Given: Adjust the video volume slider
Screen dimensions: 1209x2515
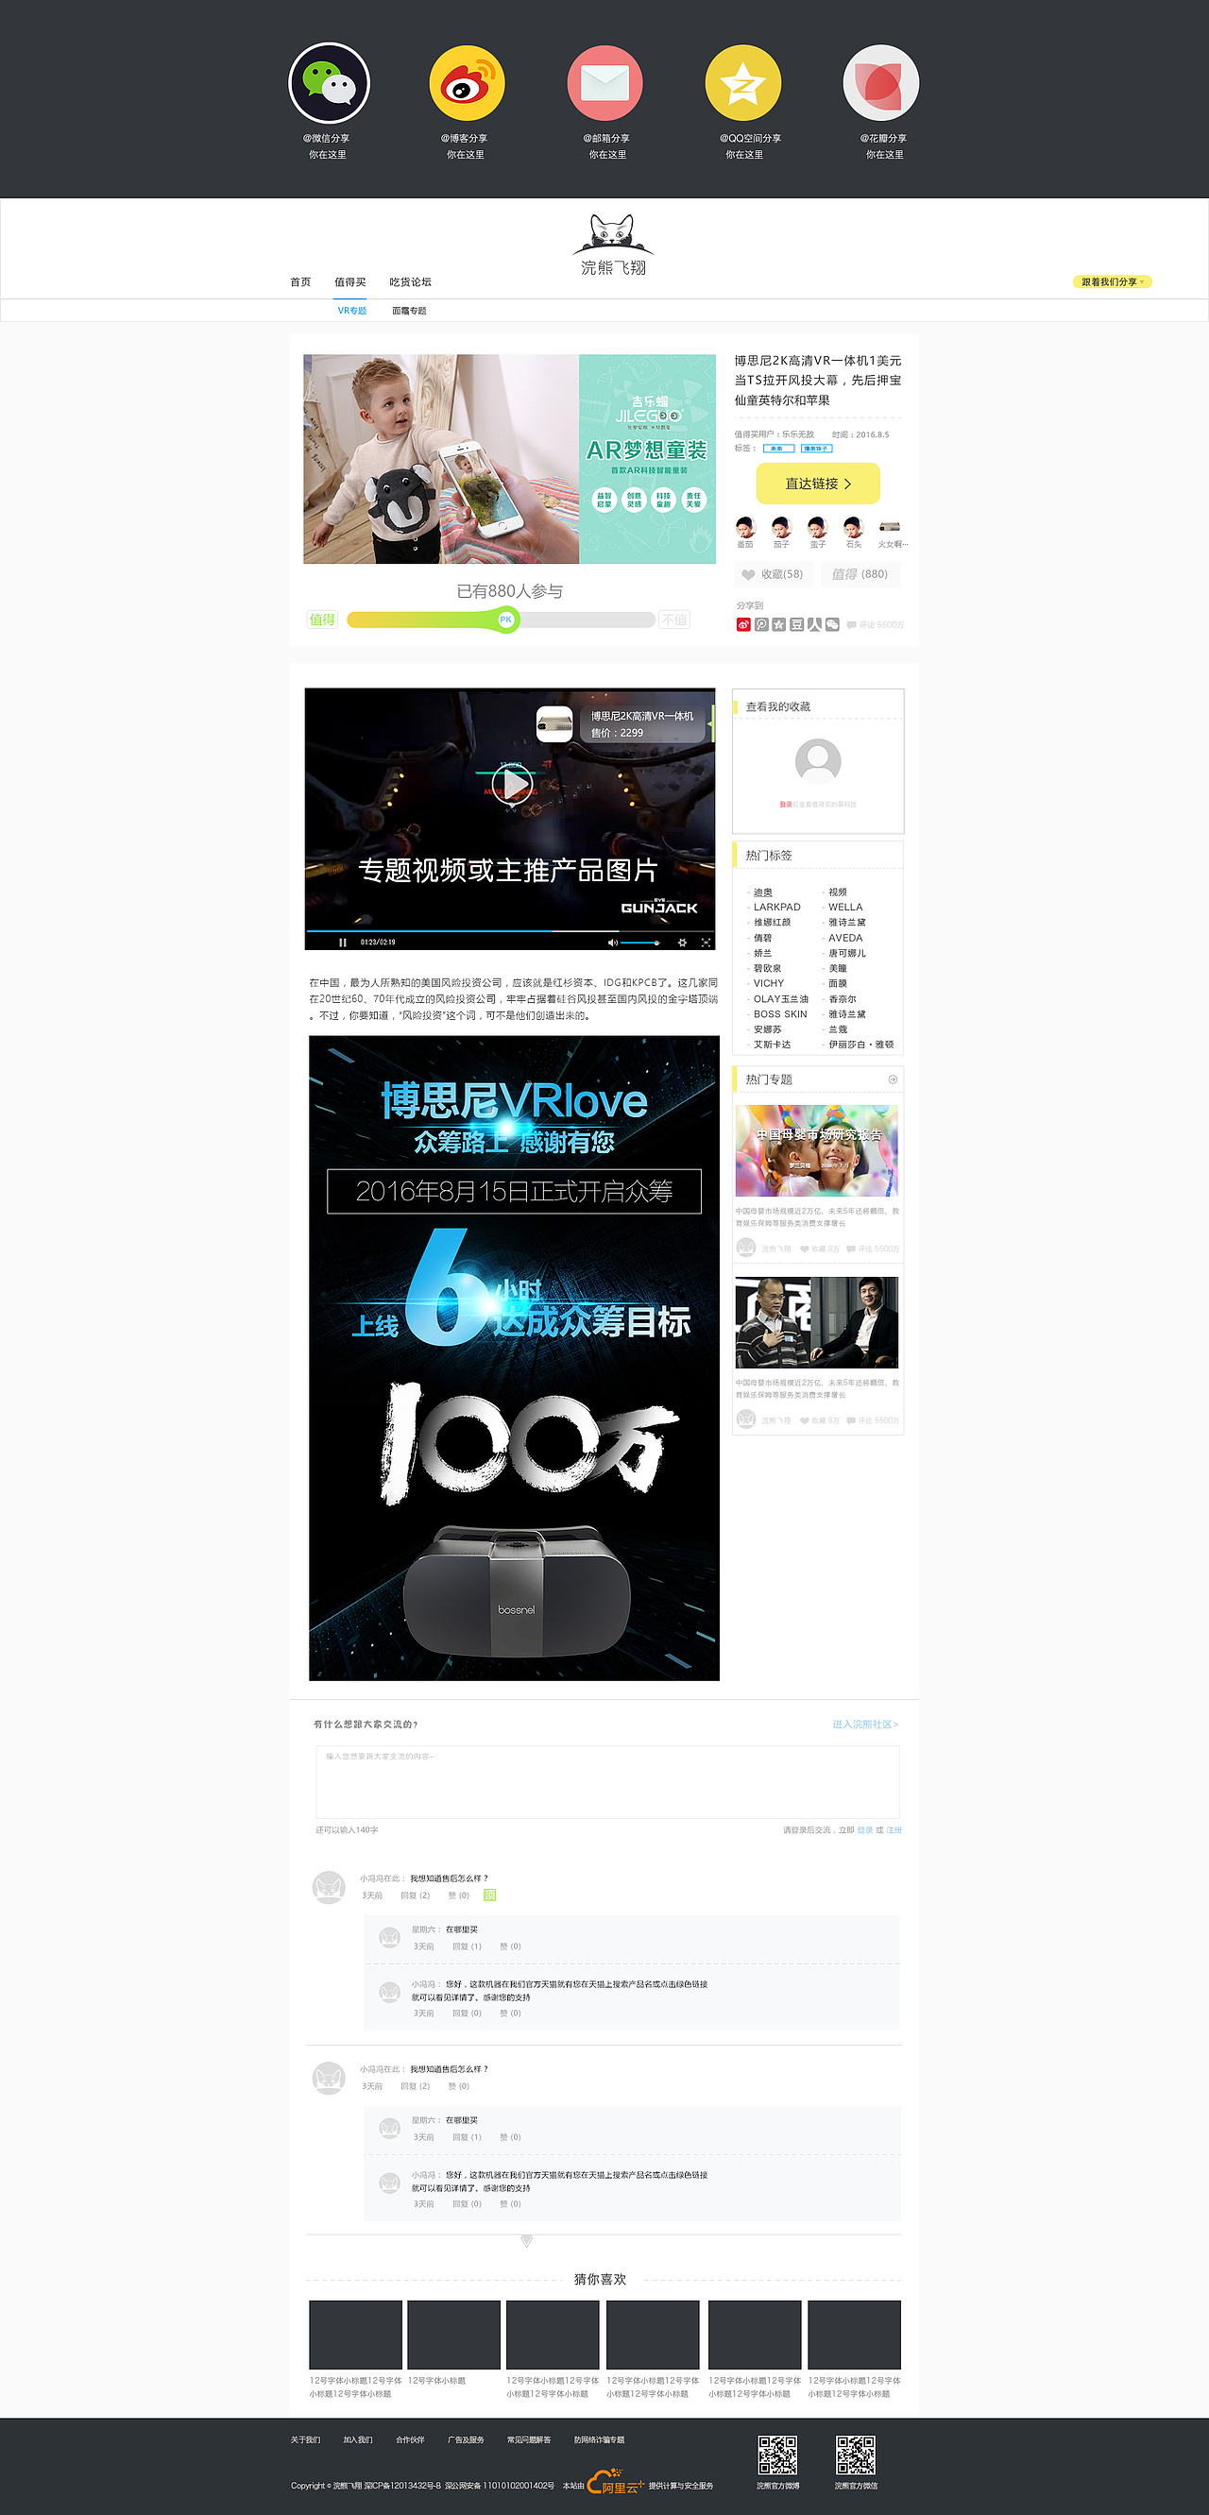Looking at the screenshot, I should tap(639, 943).
